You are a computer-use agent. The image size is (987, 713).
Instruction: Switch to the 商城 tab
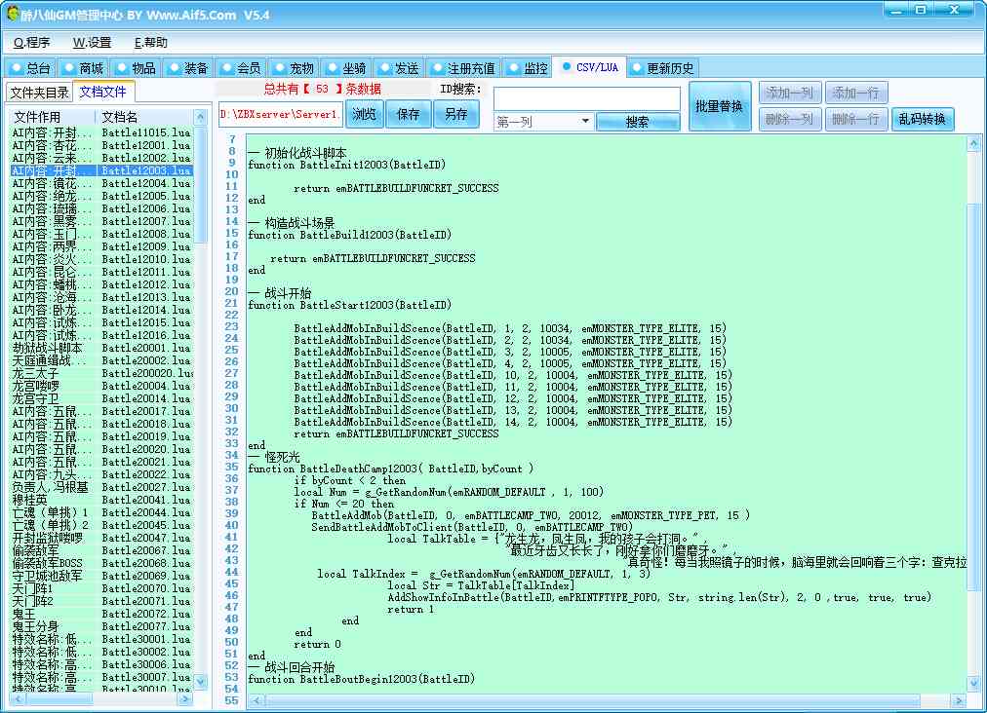pyautogui.click(x=83, y=68)
